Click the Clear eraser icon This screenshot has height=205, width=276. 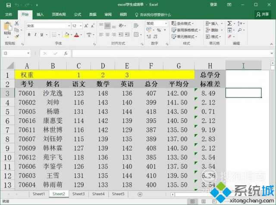229,37
